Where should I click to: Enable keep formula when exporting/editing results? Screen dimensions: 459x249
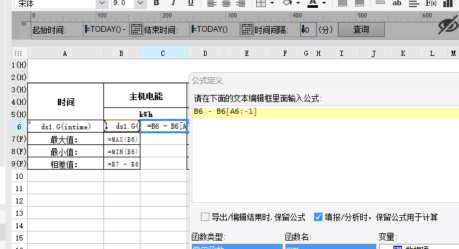point(205,217)
